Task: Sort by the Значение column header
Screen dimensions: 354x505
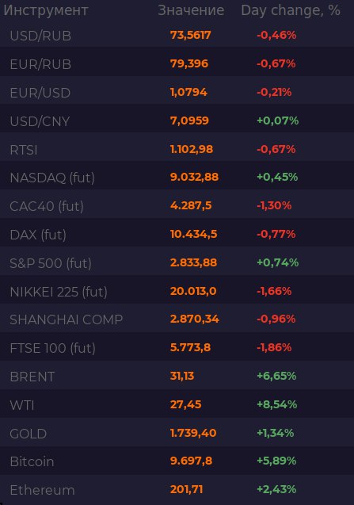Action: (x=191, y=10)
